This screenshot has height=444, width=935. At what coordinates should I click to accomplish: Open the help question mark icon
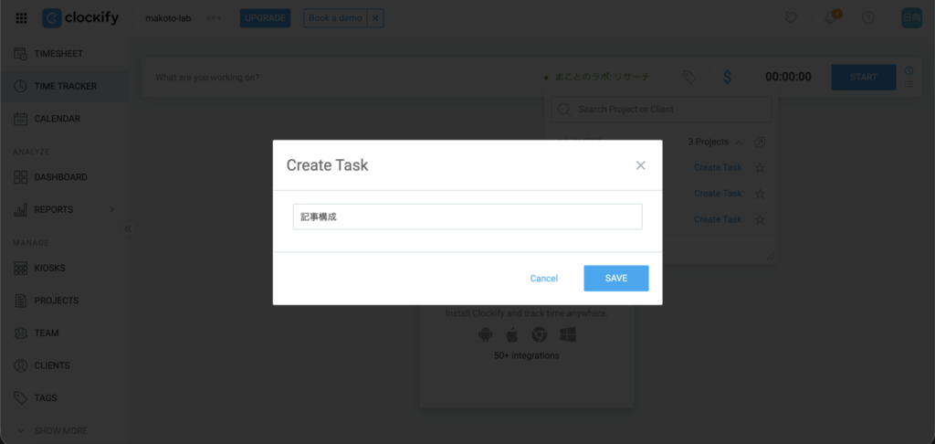[868, 18]
